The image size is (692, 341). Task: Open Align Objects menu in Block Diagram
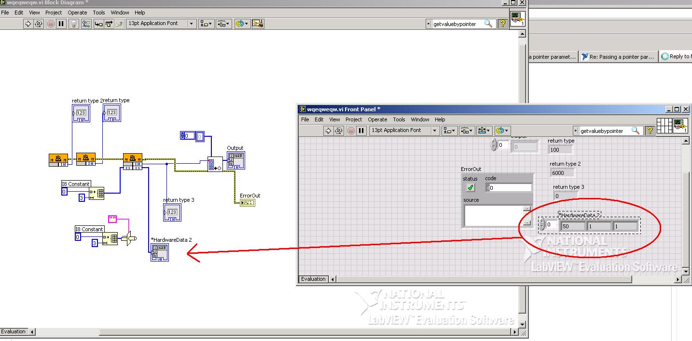207,24
